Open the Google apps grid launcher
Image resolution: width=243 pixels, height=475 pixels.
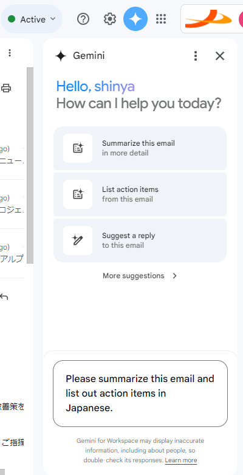[x=161, y=19]
